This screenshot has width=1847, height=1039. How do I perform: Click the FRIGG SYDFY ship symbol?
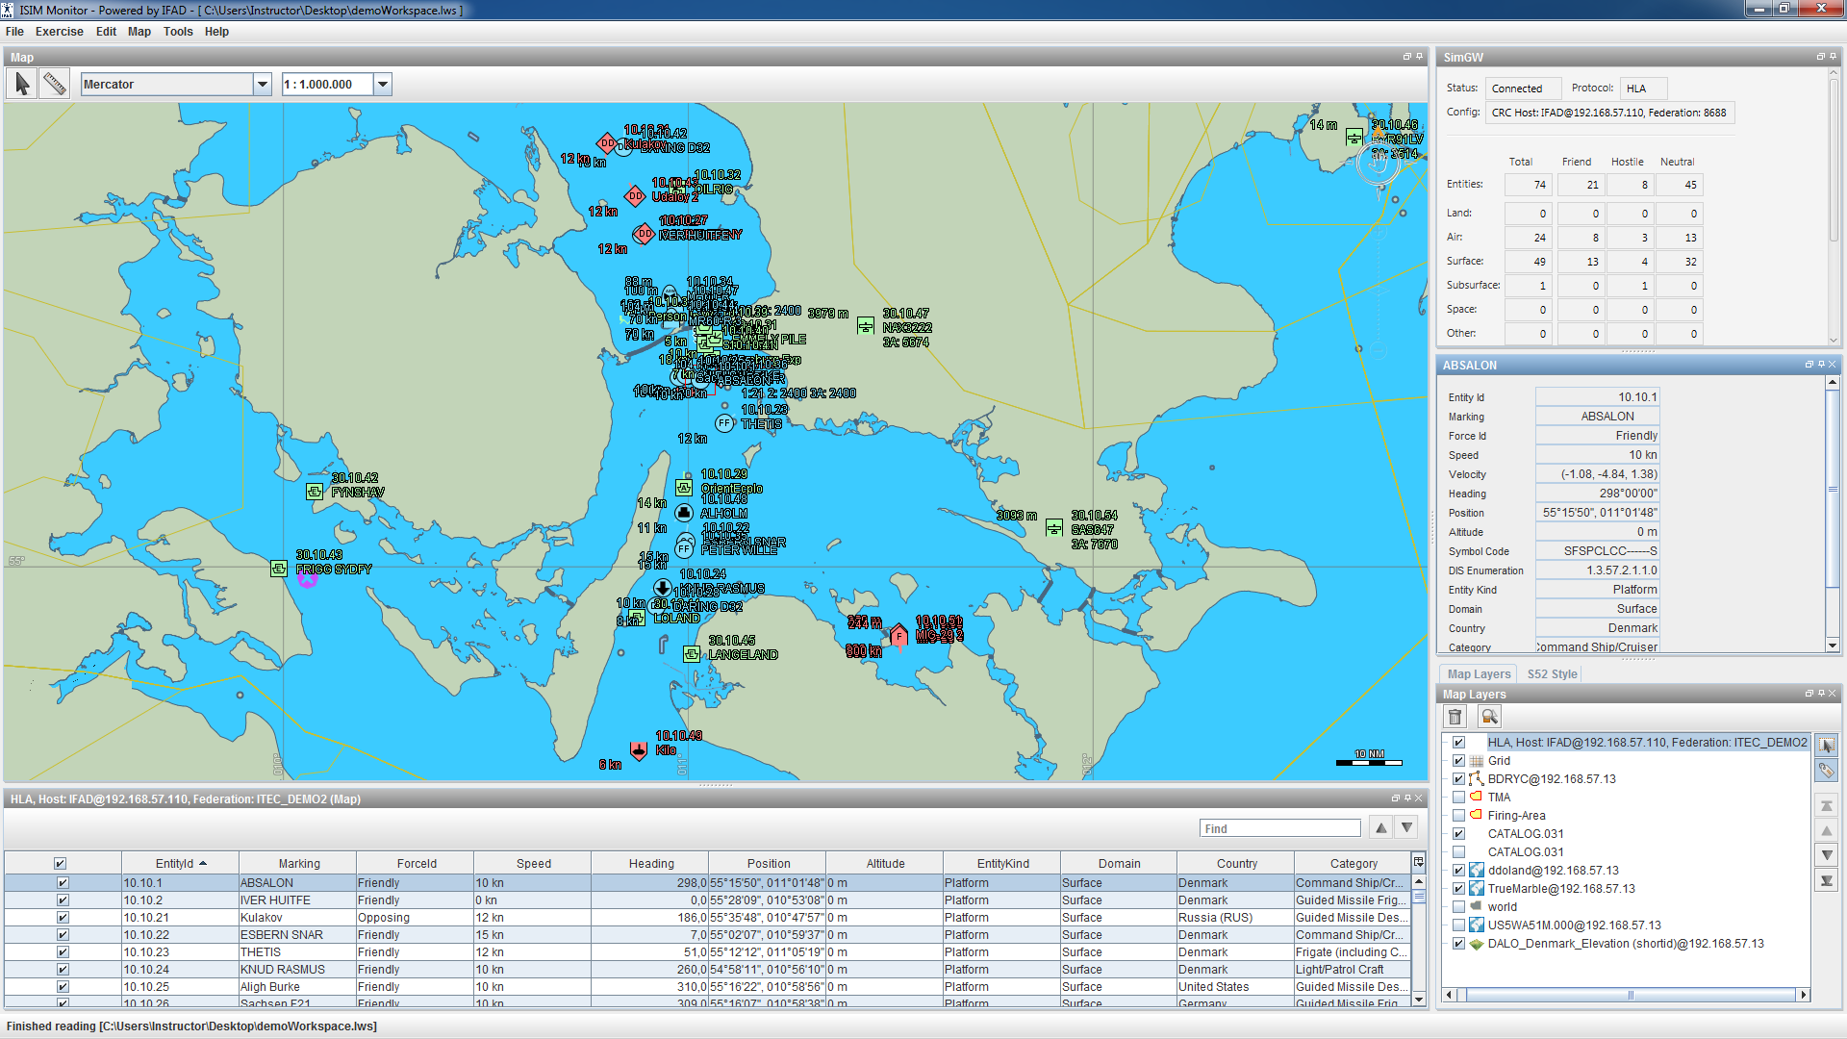(x=279, y=569)
